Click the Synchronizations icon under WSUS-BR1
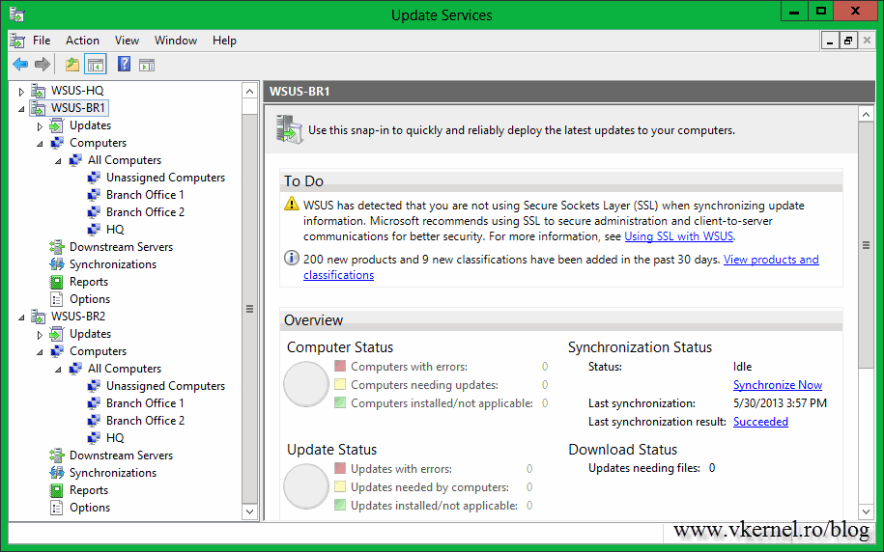Viewport: 884px width, 552px height. (x=56, y=264)
